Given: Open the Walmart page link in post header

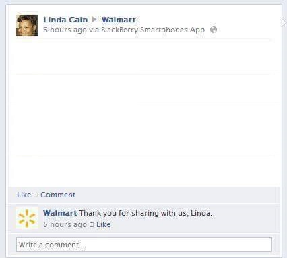Looking at the screenshot, I should (x=119, y=20).
